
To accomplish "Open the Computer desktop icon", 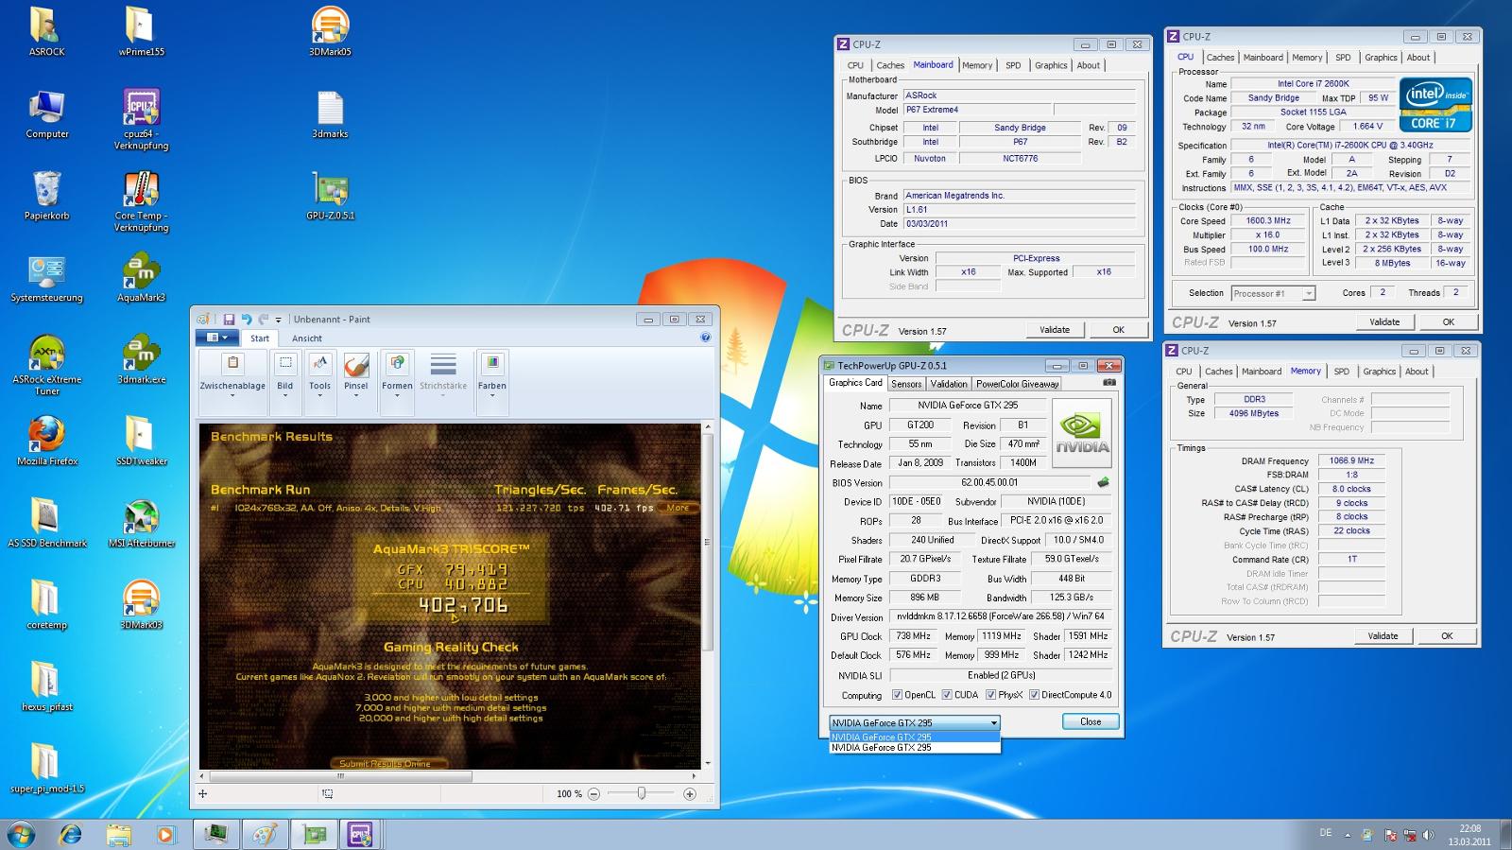I will tap(46, 113).
